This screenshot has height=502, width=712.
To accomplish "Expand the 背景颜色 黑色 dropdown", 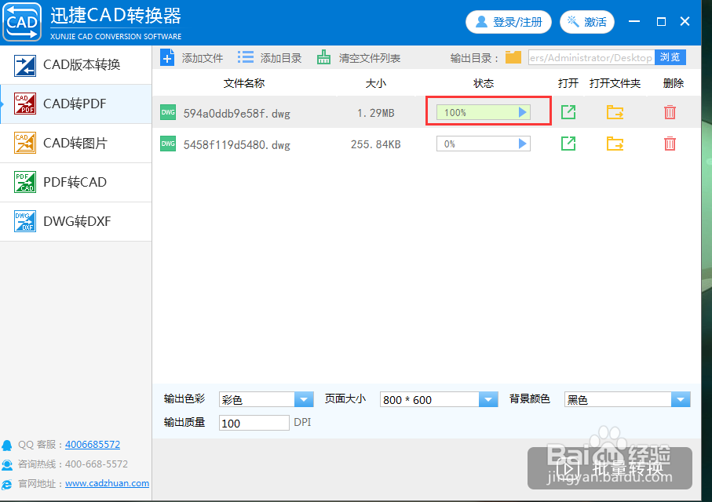I will pyautogui.click(x=681, y=399).
